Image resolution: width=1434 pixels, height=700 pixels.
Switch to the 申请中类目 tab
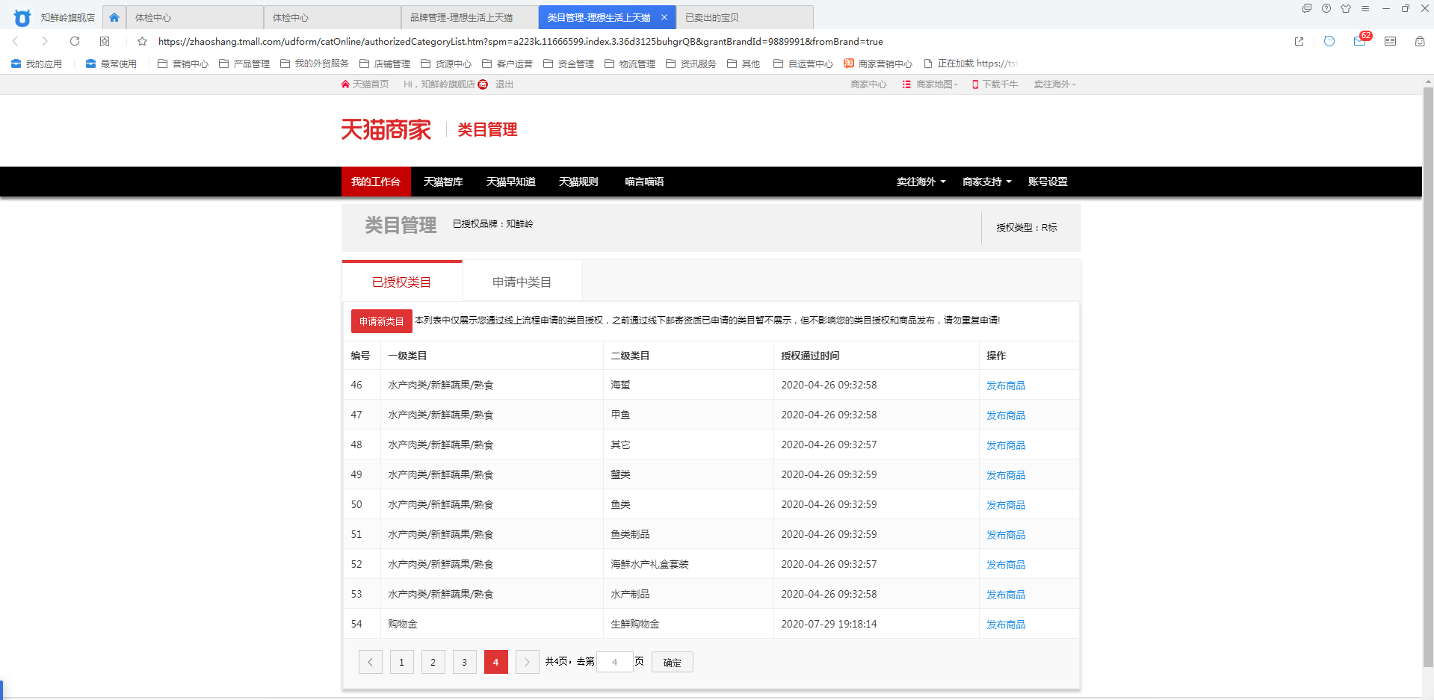522,282
